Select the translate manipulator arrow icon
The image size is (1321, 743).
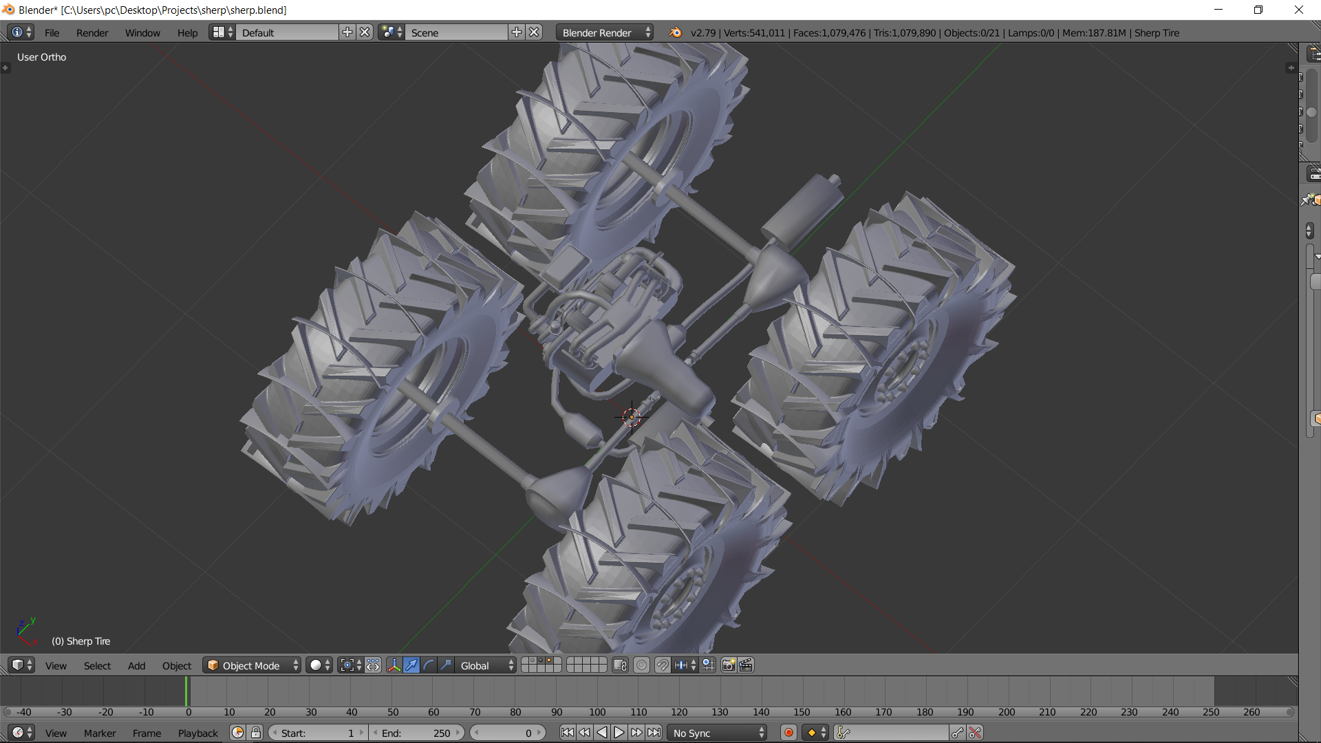pyautogui.click(x=411, y=665)
